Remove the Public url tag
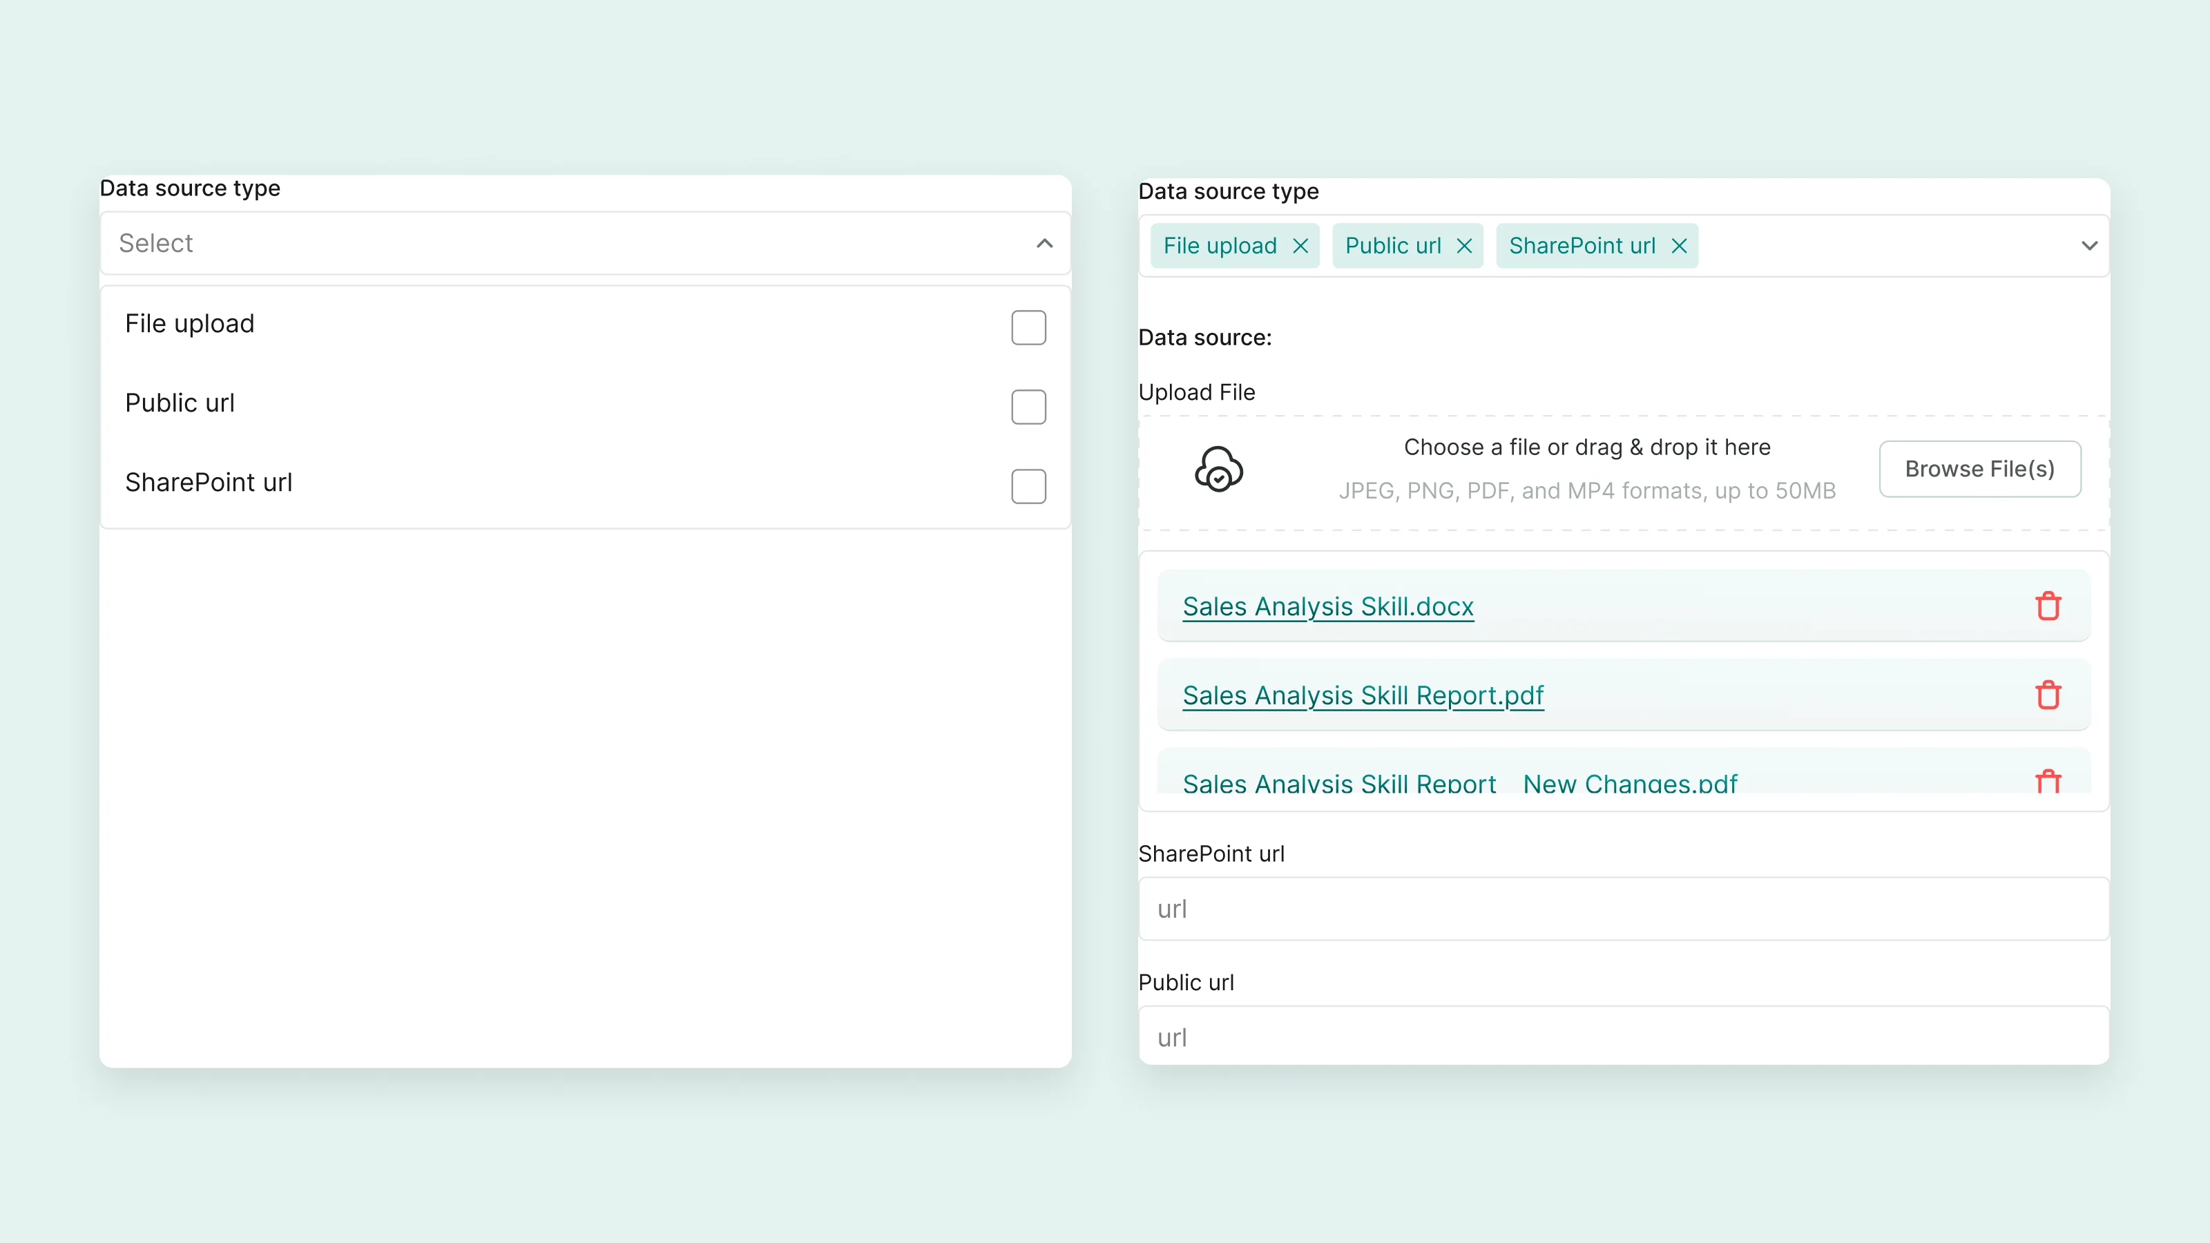The width and height of the screenshot is (2210, 1243). tap(1464, 247)
